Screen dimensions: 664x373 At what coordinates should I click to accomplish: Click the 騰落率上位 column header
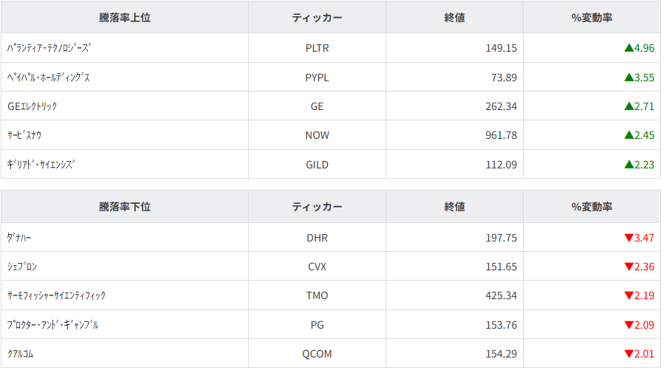125,18
